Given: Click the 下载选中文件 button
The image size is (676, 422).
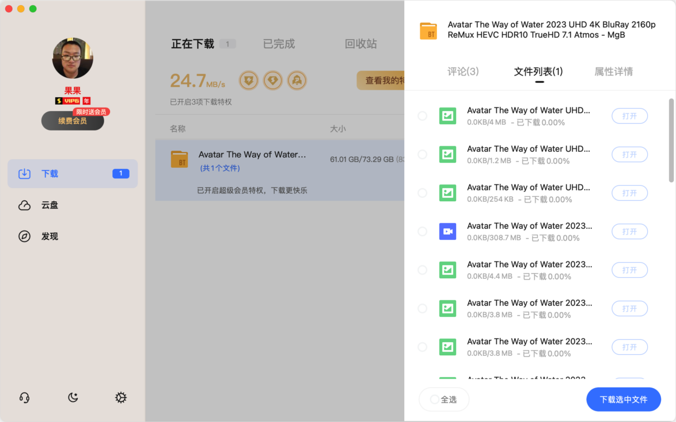Looking at the screenshot, I should coord(624,400).
